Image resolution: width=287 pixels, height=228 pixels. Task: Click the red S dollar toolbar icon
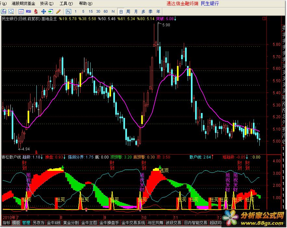[x=36, y=12]
